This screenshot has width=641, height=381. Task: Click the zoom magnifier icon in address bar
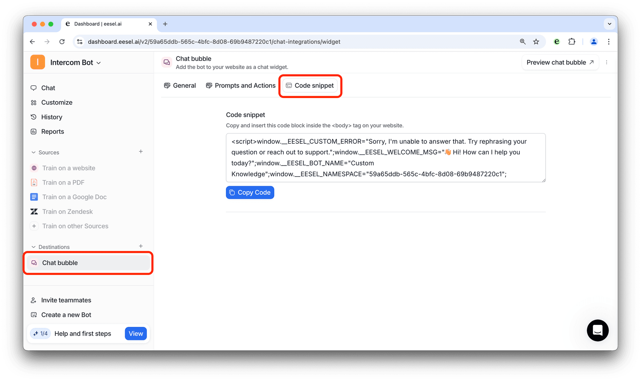523,42
